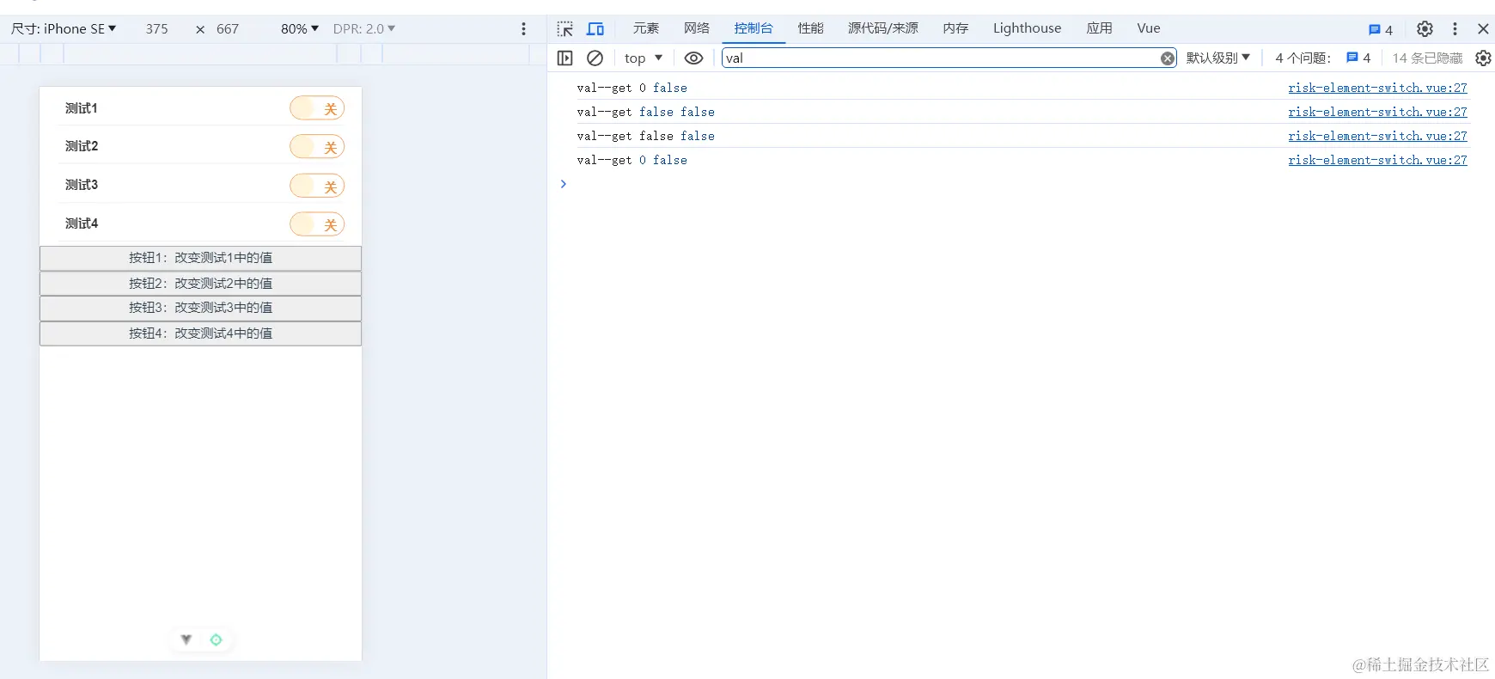The height and width of the screenshot is (679, 1495).
Task: Open the iPhone SE device dropdown
Action: coord(64,29)
